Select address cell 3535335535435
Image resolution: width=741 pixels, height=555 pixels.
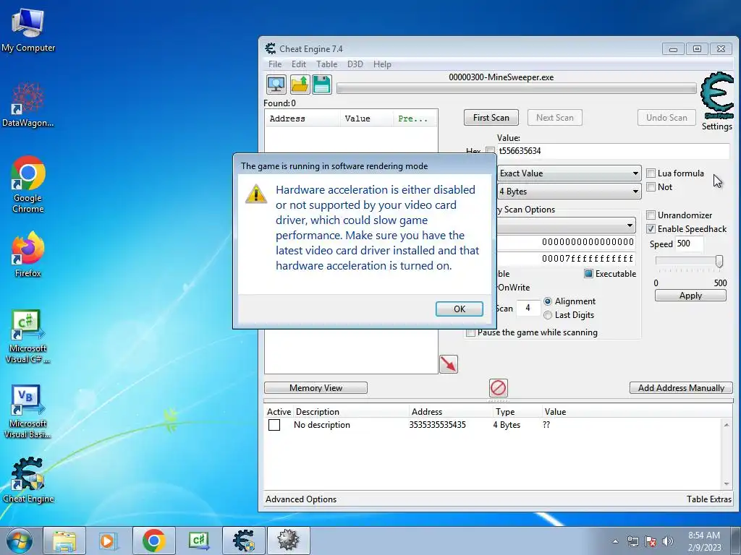437,425
